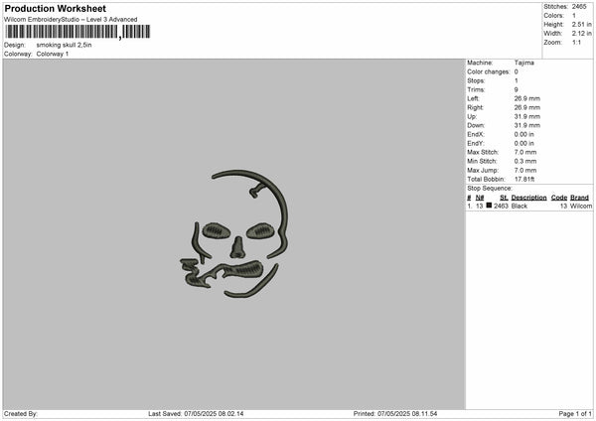Click the Brand column header

(x=580, y=198)
